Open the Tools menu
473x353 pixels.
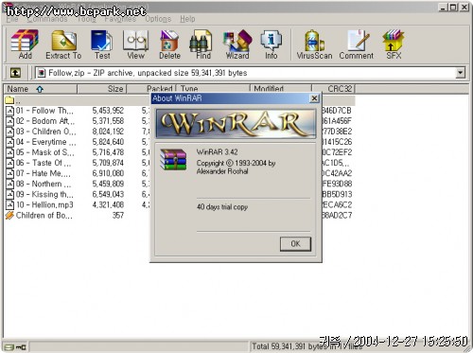click(86, 19)
